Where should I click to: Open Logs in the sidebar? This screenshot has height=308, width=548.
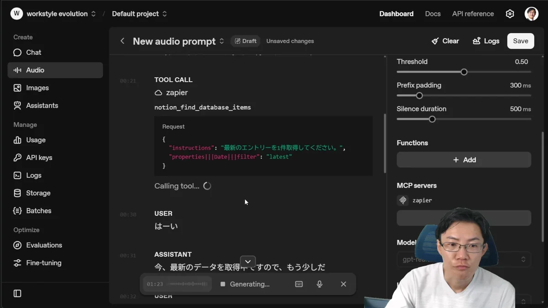pos(55,175)
